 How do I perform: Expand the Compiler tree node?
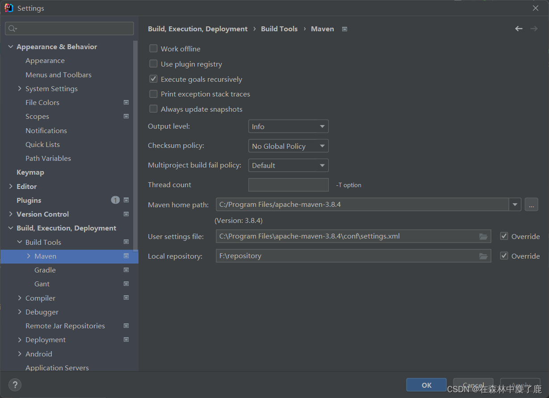(x=20, y=298)
